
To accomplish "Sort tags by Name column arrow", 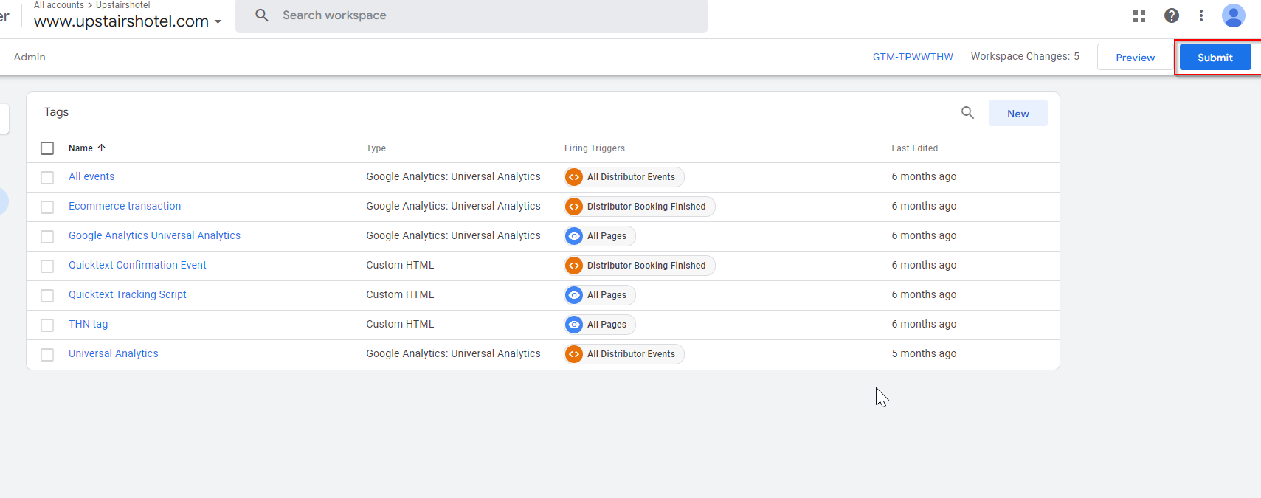I will (102, 148).
